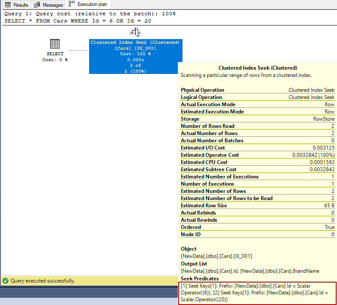Click the Seek Keys predicate text
Screen dimensions: 337x305
(x=255, y=293)
